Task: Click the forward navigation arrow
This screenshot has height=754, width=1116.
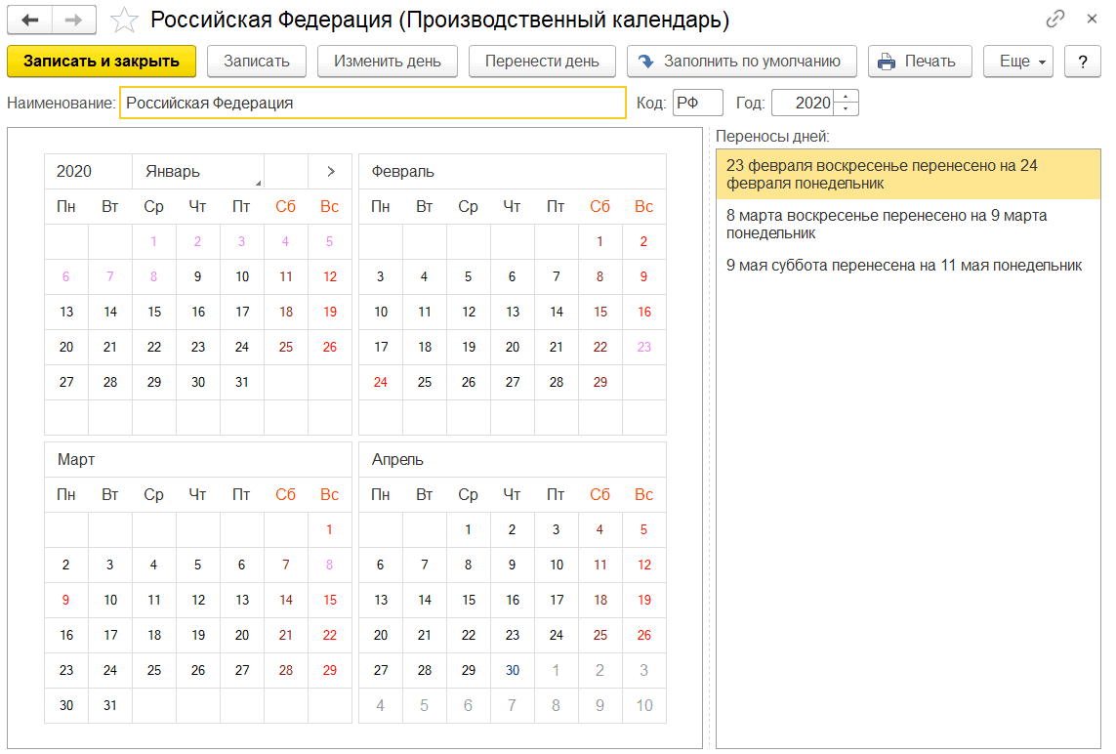Action: point(74,20)
